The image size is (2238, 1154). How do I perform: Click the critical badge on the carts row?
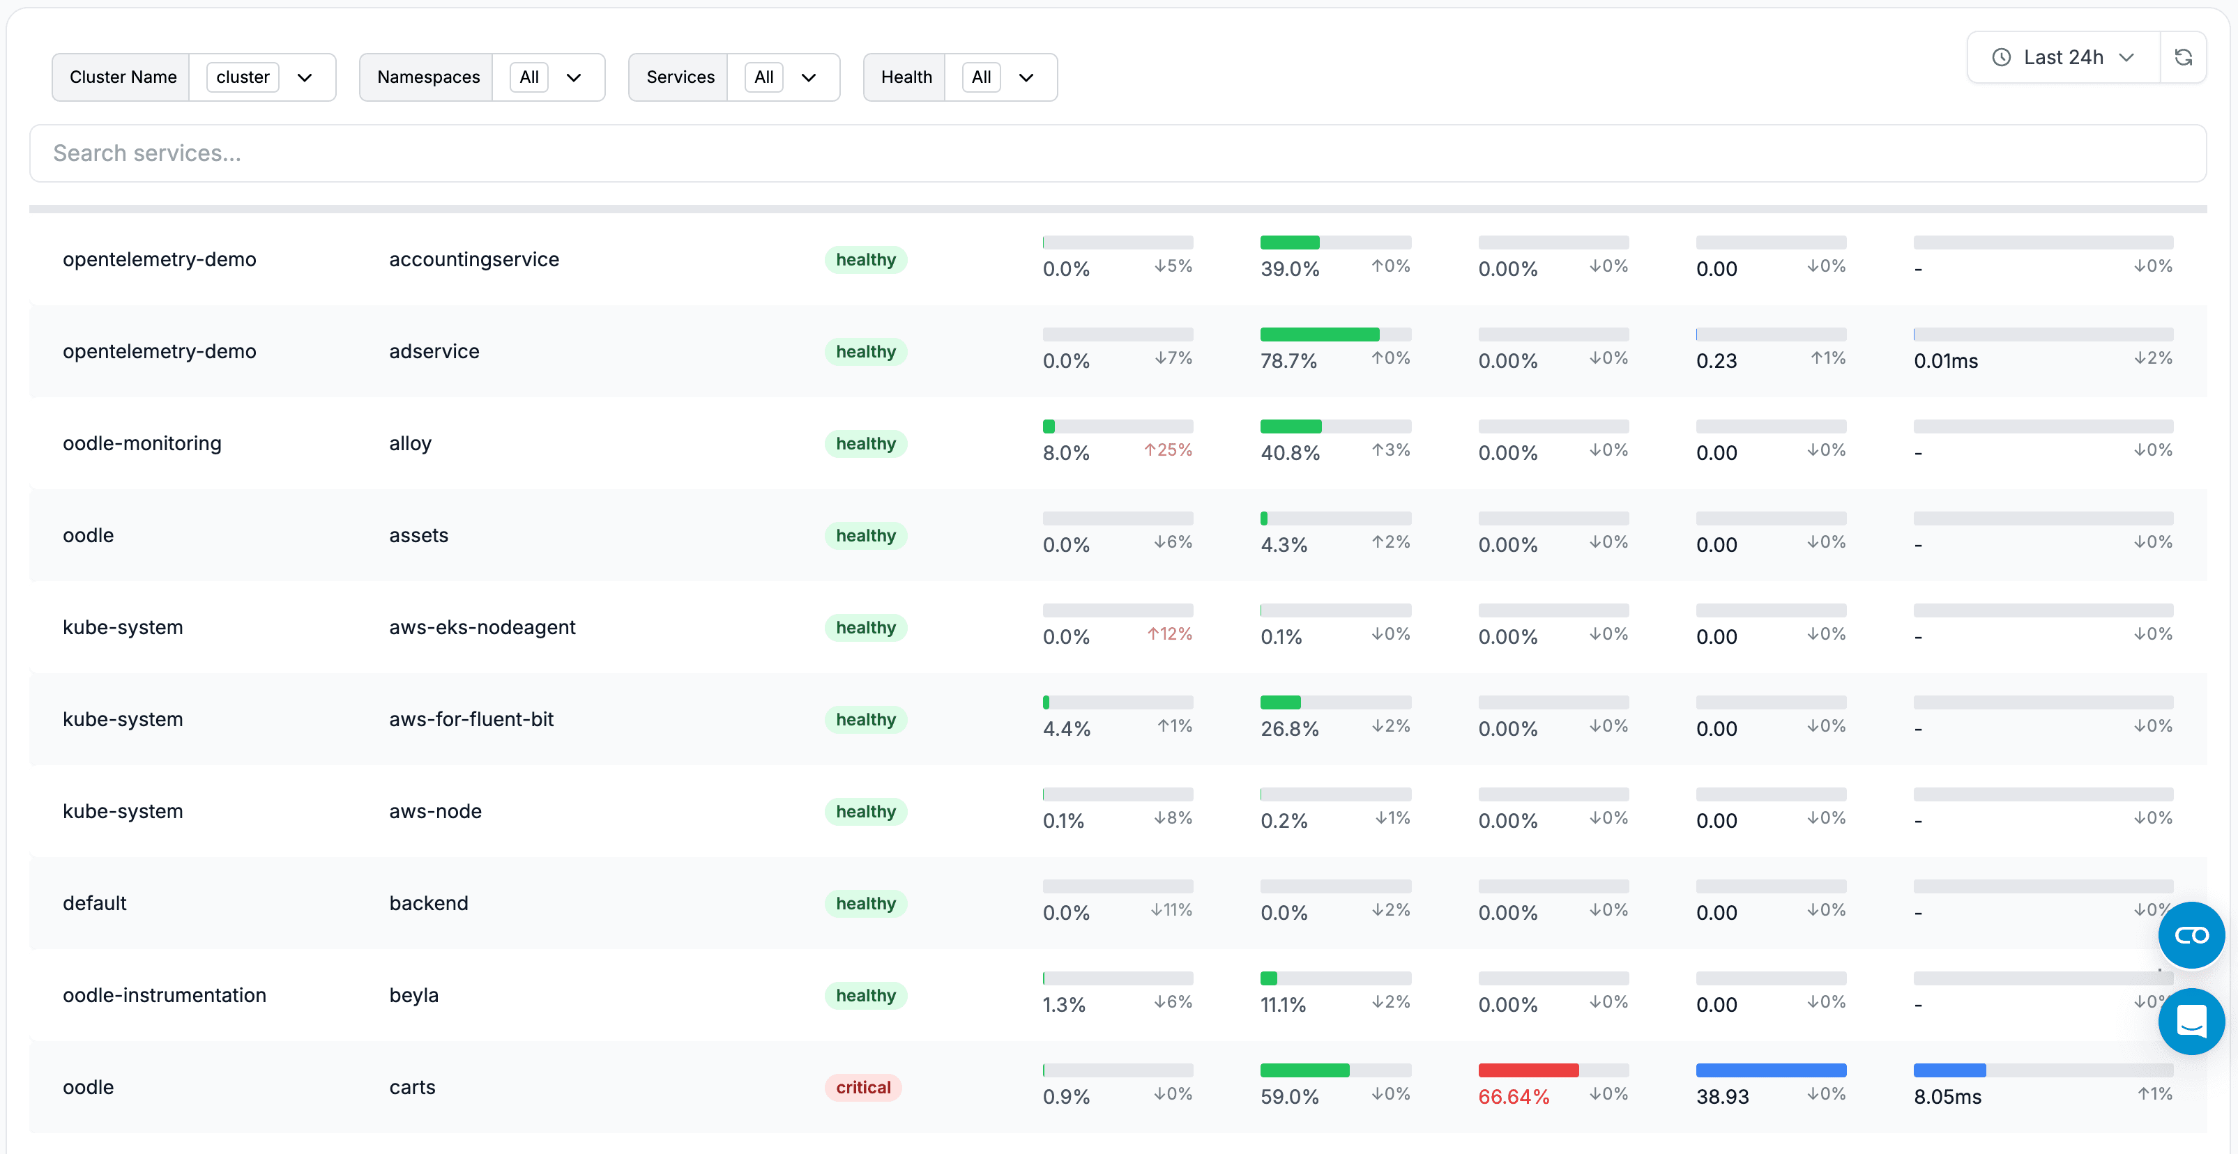(862, 1087)
